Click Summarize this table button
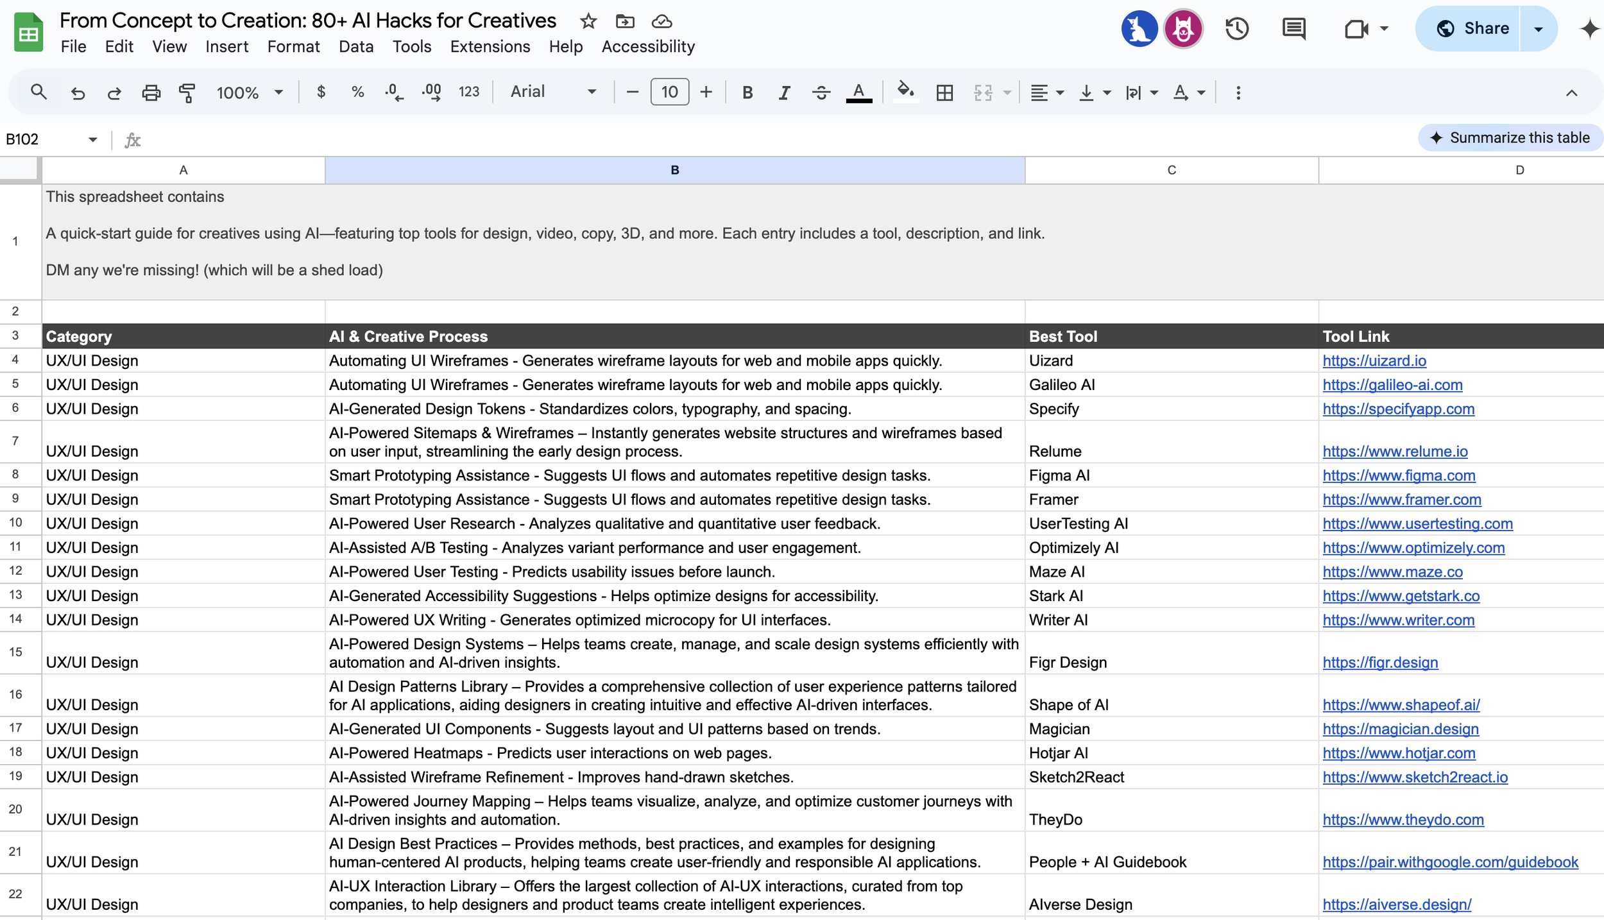Screen dimensions: 1604x920 coord(1510,138)
